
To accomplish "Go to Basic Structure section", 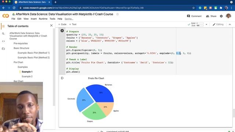I will [21, 48].
